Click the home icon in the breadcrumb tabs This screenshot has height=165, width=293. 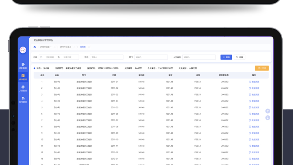pos(34,47)
